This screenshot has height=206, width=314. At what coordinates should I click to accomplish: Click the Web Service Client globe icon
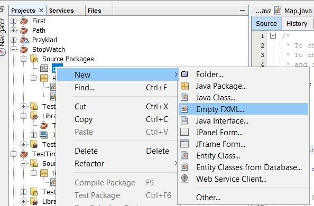tap(184, 179)
